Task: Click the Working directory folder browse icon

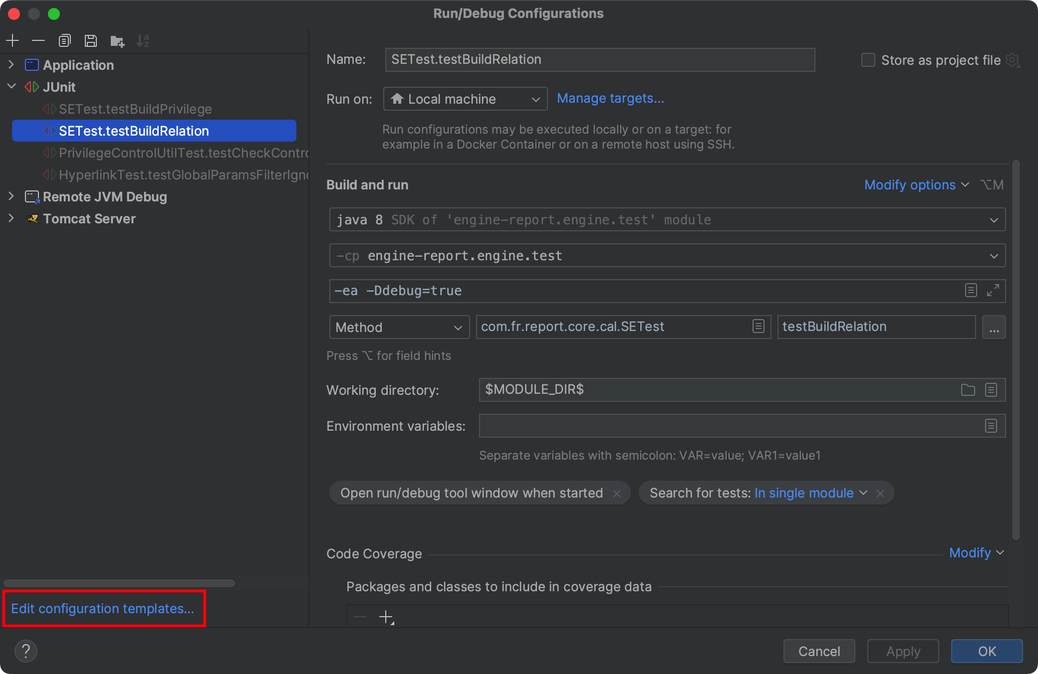Action: tap(968, 390)
